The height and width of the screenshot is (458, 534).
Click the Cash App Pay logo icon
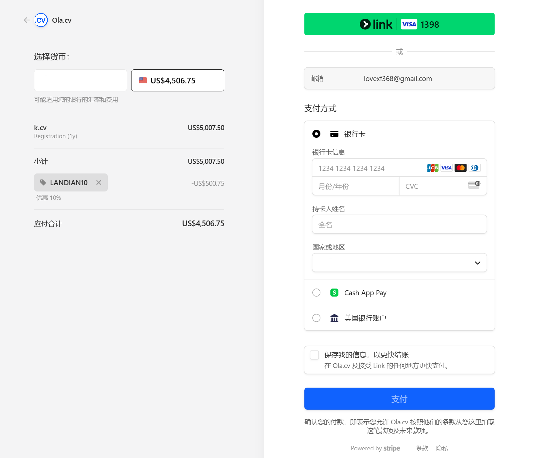pos(334,293)
